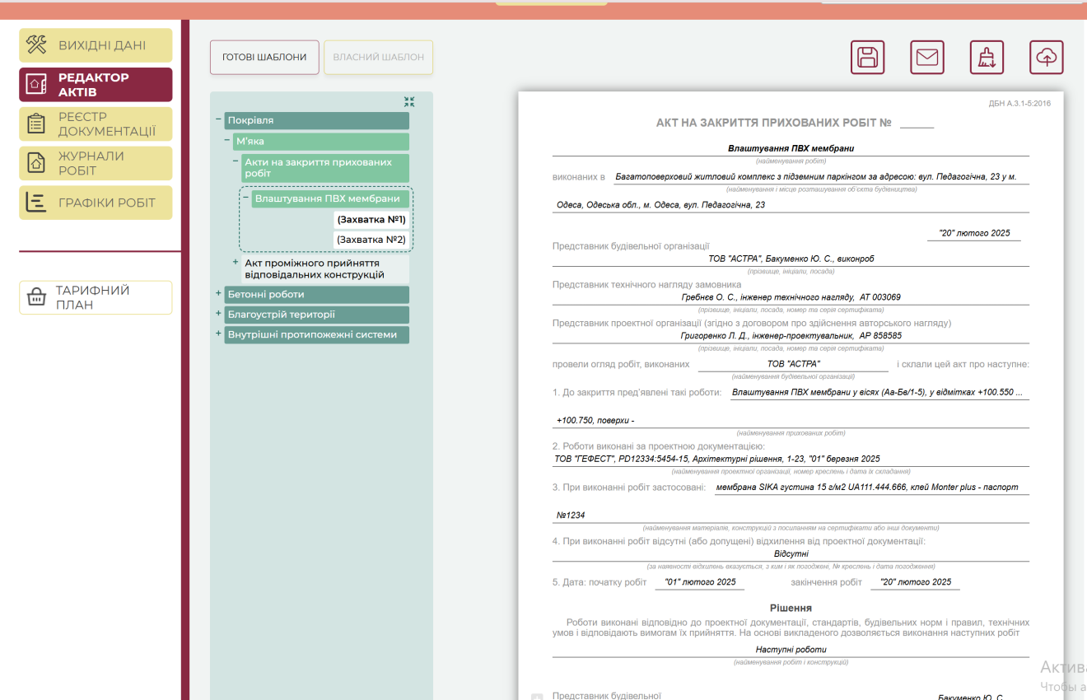
Task: Edit the Відсутні deviations field
Action: [x=791, y=554]
